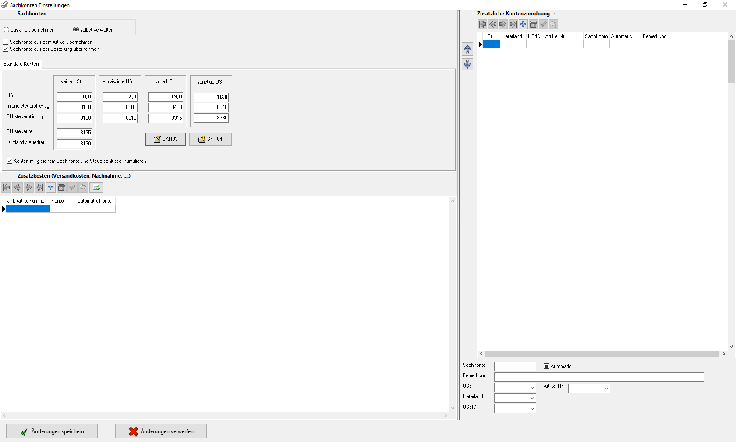Delete record in Zusätzliche Kontenzuordnung toolbar
The height and width of the screenshot is (442, 736).
tap(533, 25)
